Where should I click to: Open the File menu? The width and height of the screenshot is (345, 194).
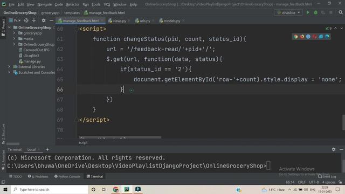pos(11,4)
